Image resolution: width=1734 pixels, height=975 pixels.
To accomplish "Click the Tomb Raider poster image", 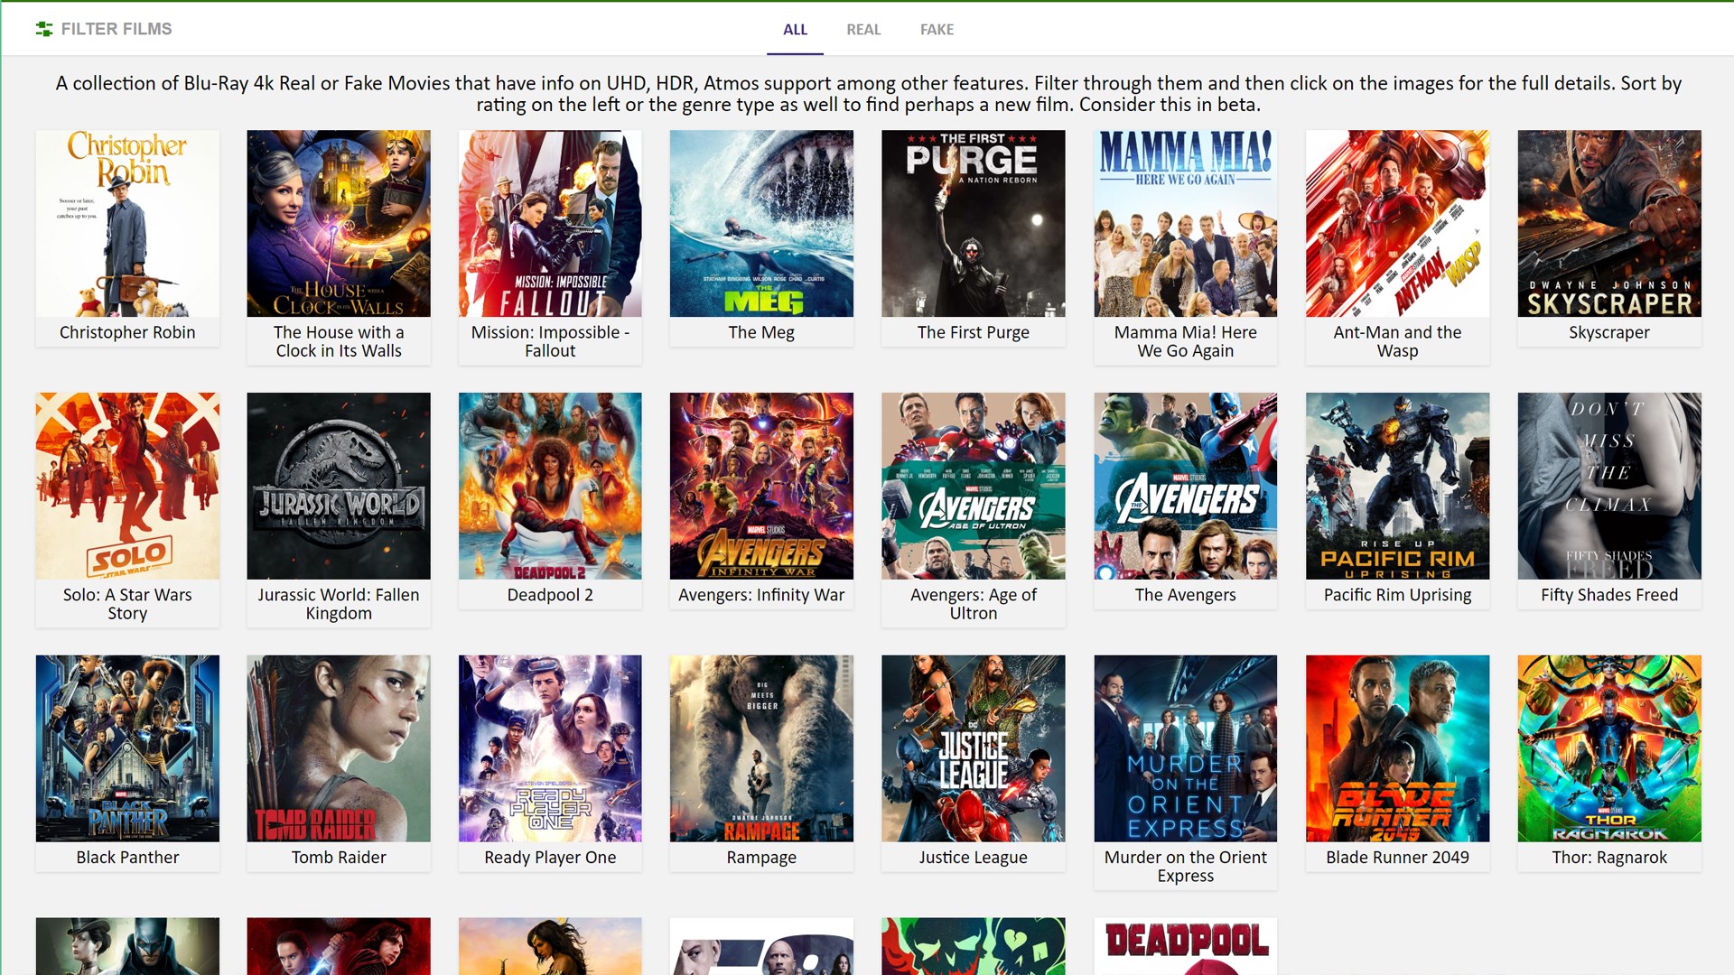I will pos(339,748).
